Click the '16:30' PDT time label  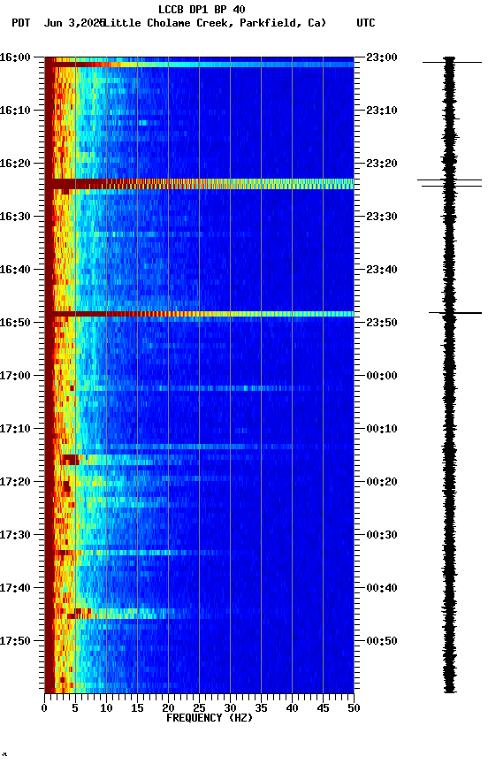15,217
